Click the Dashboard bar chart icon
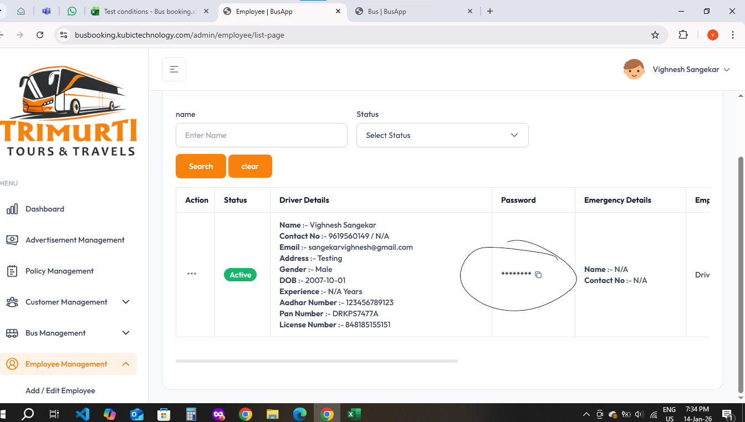 pyautogui.click(x=12, y=209)
